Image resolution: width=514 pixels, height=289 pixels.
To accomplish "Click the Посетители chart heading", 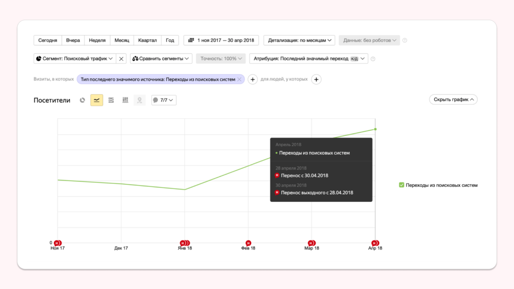I will pyautogui.click(x=52, y=100).
